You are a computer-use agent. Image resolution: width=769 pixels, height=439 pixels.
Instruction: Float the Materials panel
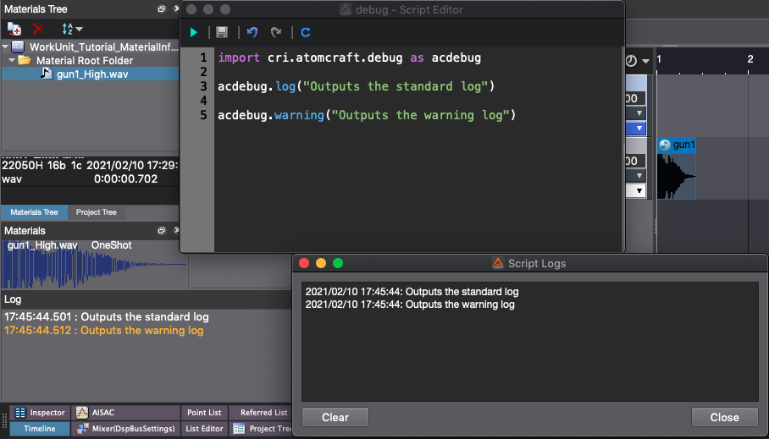pyautogui.click(x=161, y=230)
